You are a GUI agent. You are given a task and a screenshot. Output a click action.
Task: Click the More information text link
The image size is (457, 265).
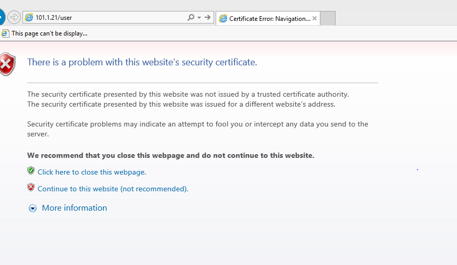pos(74,208)
